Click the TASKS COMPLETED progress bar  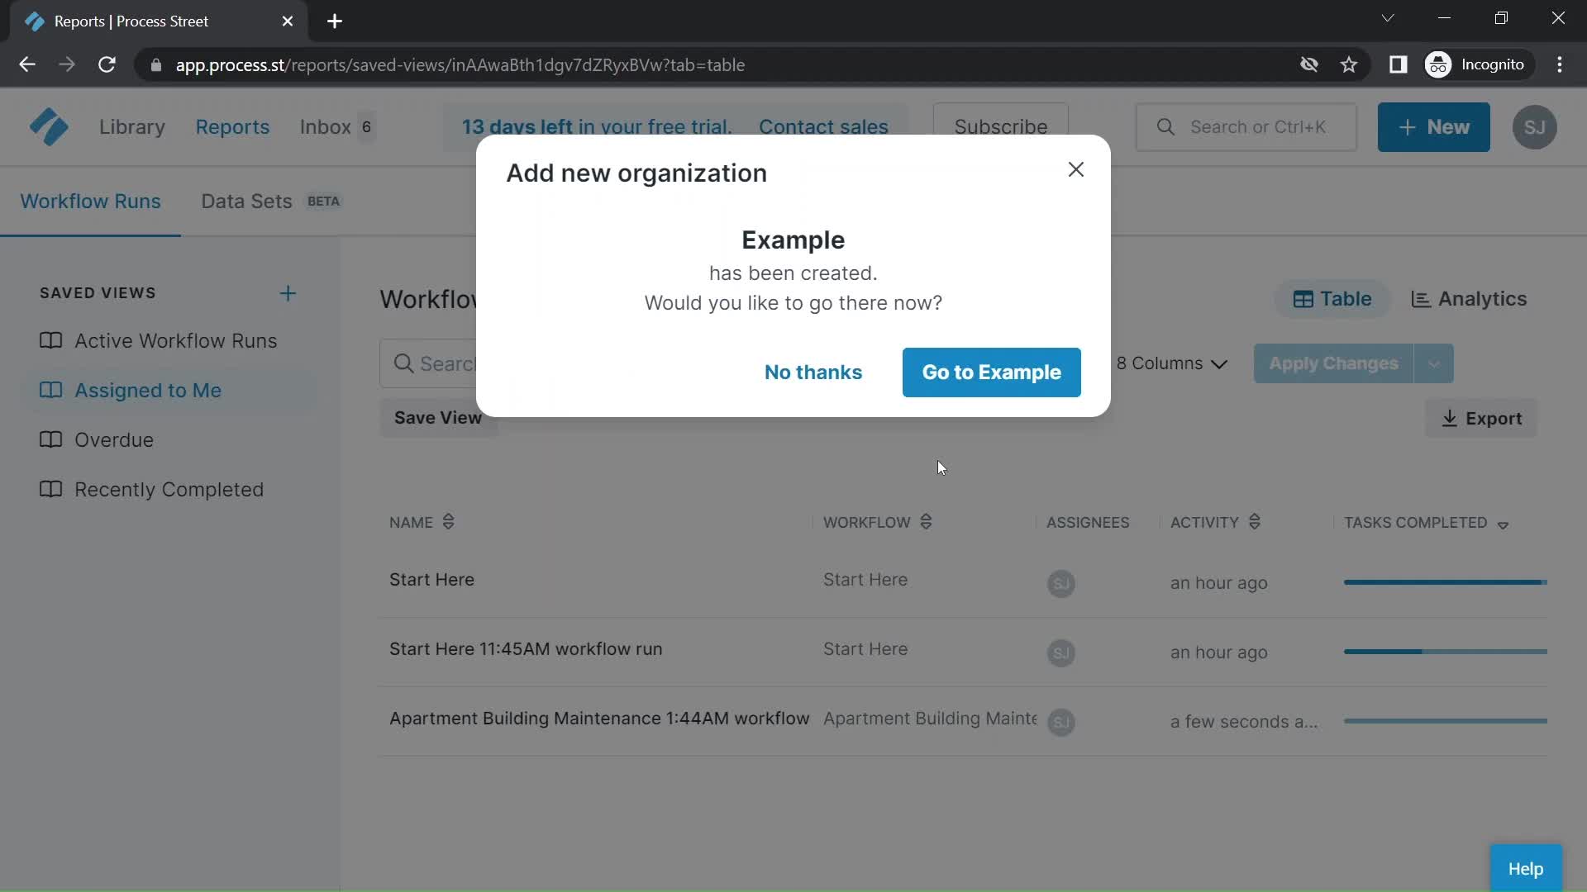[1447, 582]
